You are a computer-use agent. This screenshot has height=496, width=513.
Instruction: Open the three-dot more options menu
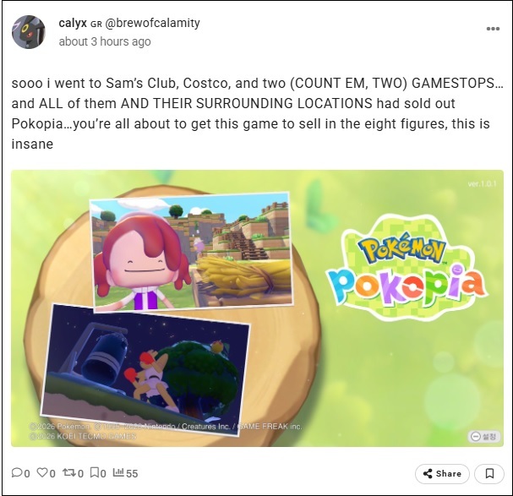493,29
